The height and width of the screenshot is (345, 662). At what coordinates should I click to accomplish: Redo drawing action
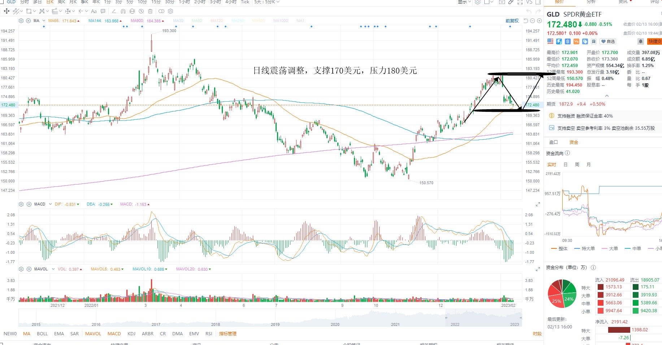click(x=538, y=11)
